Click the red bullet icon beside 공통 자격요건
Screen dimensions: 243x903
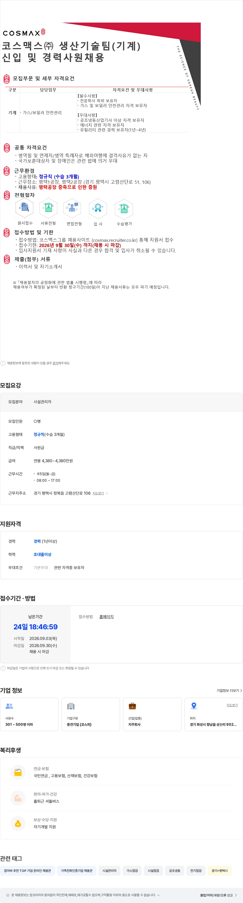[x=6, y=148]
